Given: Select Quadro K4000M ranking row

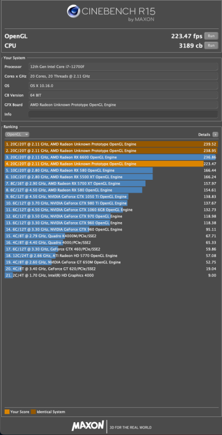Looking at the screenshot, I should point(111,236).
